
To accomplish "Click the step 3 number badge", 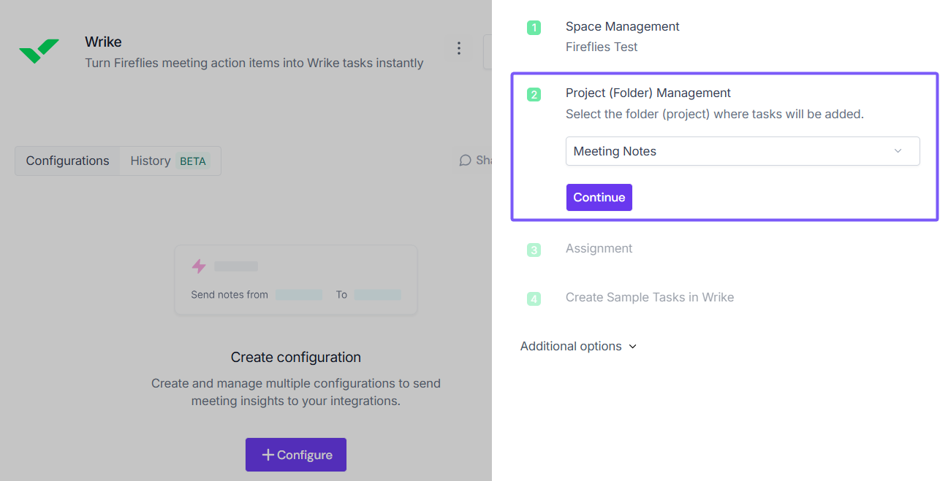I will pos(534,250).
